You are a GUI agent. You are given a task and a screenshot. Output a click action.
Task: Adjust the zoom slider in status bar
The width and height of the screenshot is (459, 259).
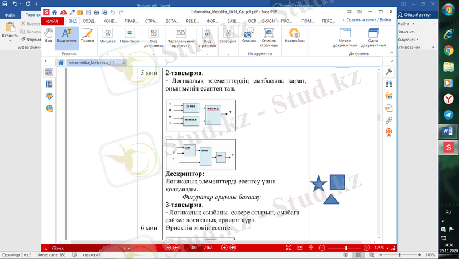point(345,248)
